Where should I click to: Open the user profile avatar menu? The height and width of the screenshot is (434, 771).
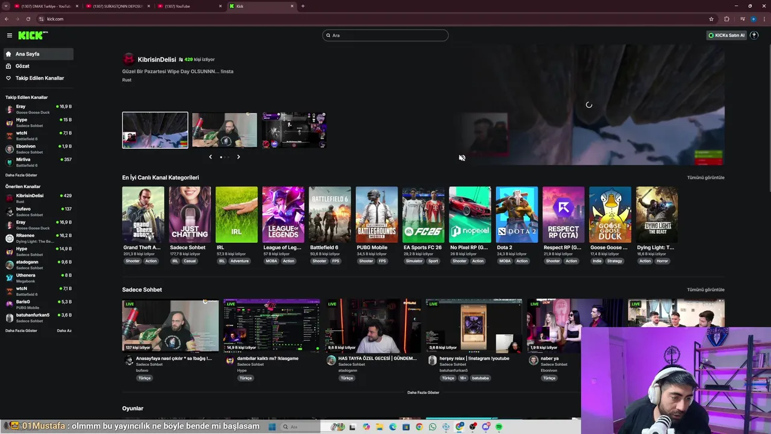[754, 35]
